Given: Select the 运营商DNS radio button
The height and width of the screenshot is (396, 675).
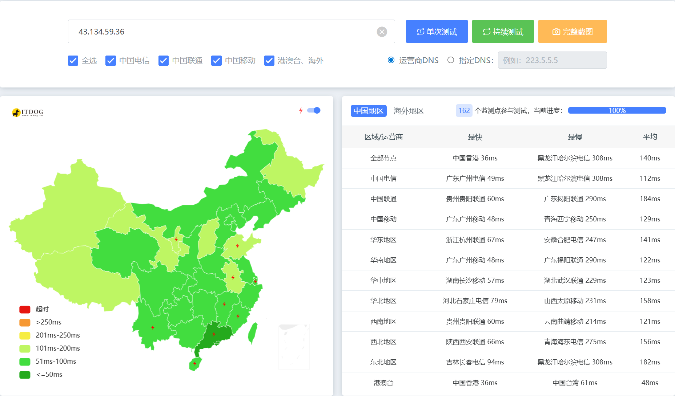Looking at the screenshot, I should [391, 60].
